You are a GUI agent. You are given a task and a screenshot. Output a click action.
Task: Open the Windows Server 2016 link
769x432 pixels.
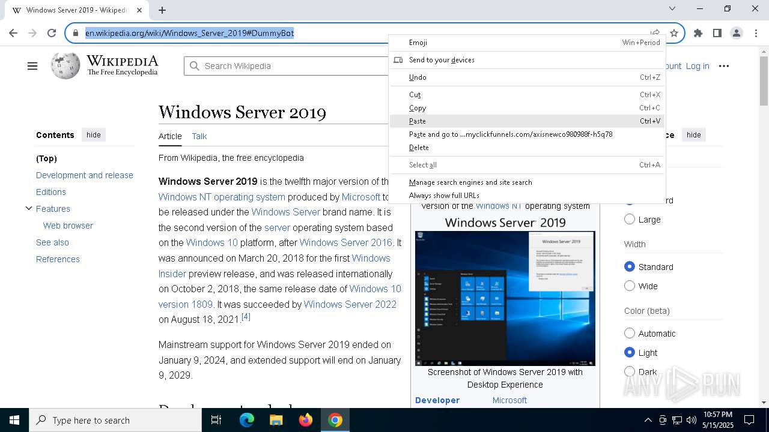tap(346, 242)
